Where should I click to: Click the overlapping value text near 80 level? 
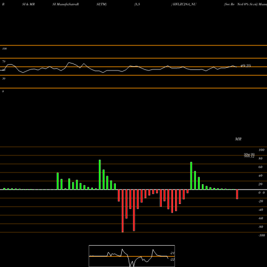[x=249, y=155]
